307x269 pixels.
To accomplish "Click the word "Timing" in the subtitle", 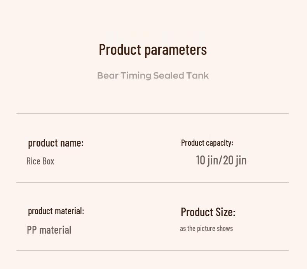I will tap(136, 76).
